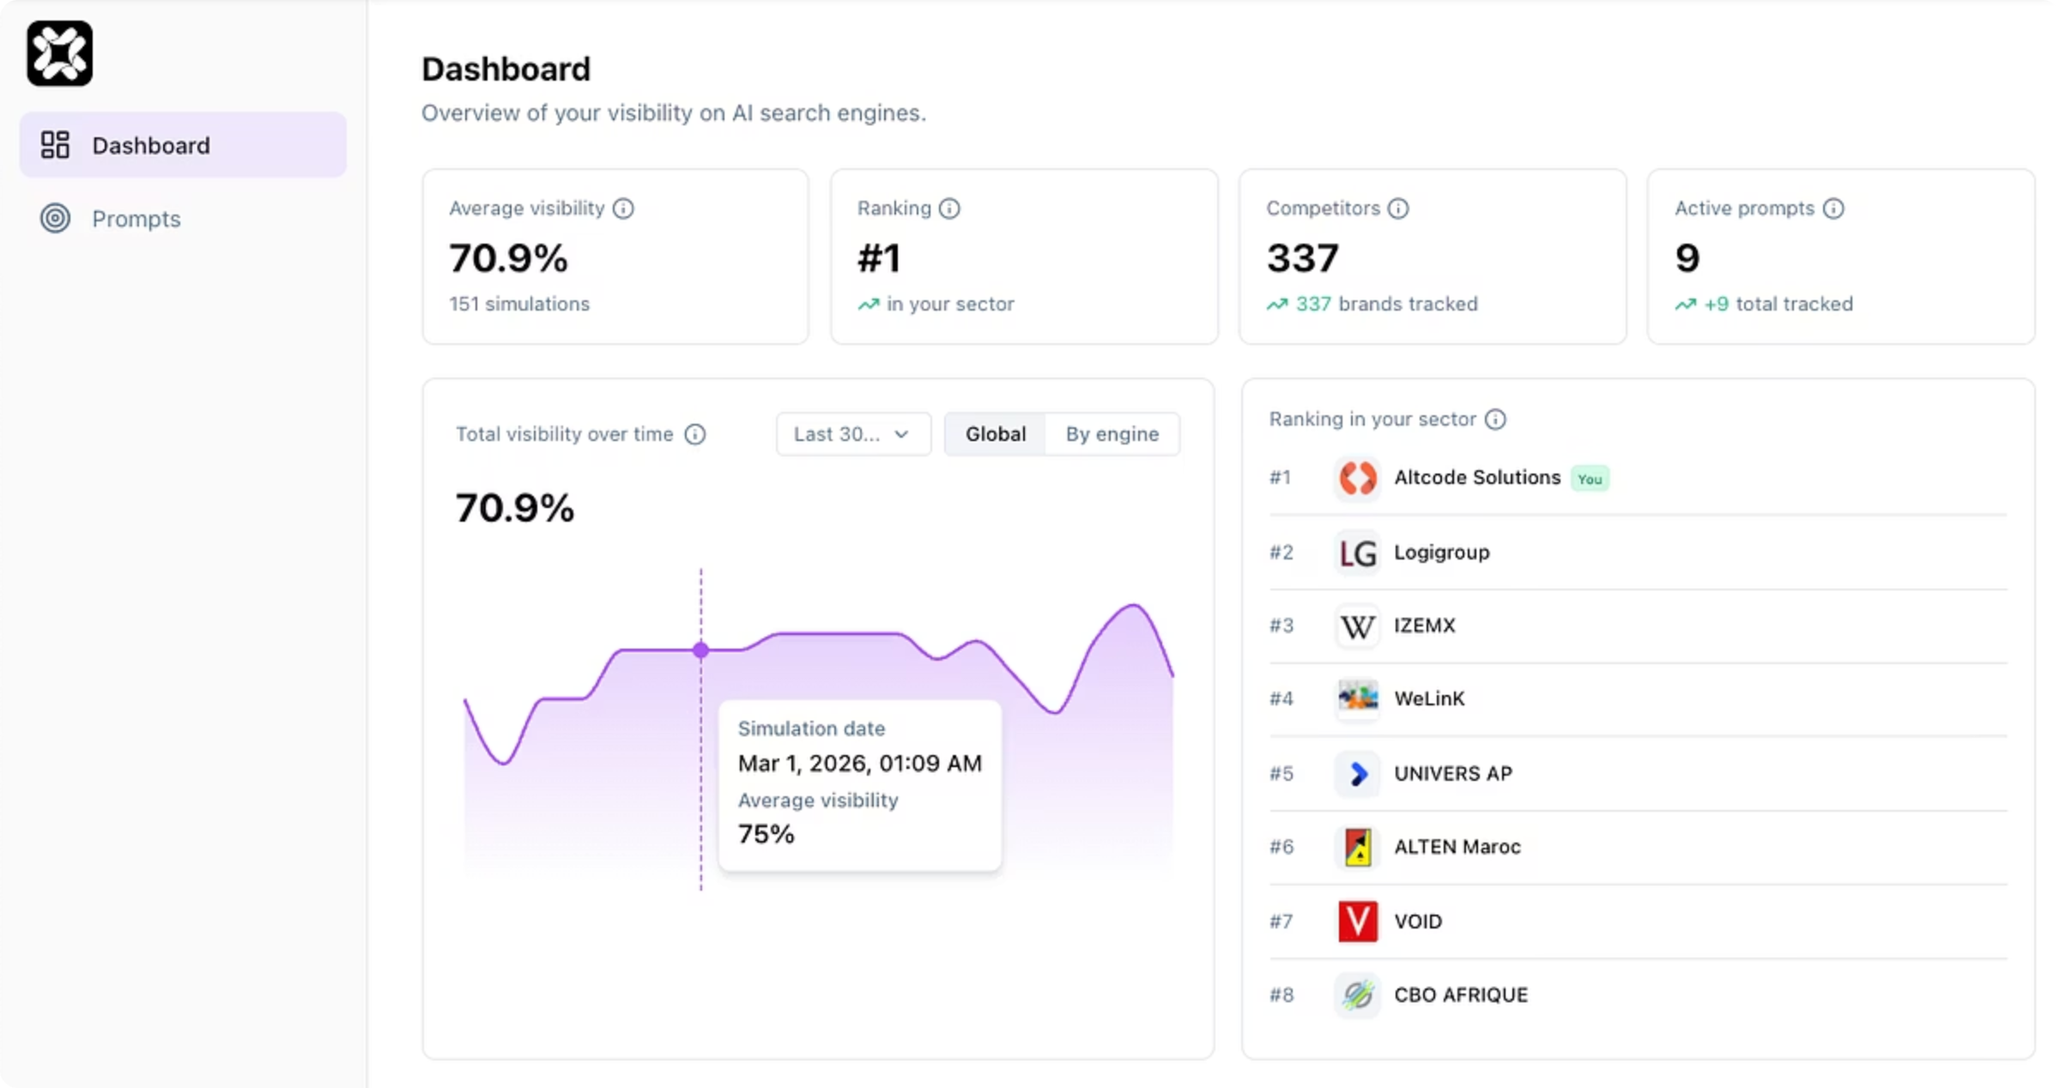Click the highlighted data point on the chart
The width and height of the screenshot is (2060, 1088).
(701, 650)
